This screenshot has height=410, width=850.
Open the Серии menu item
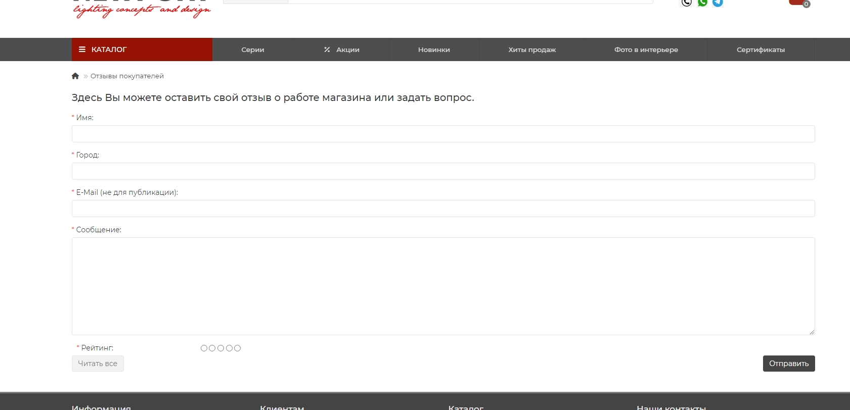tap(253, 49)
